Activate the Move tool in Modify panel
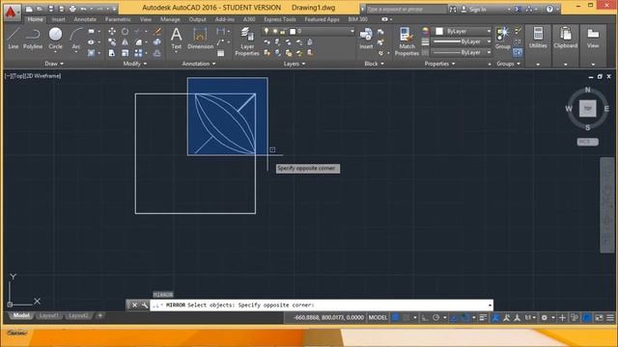The image size is (618, 347). point(112,32)
